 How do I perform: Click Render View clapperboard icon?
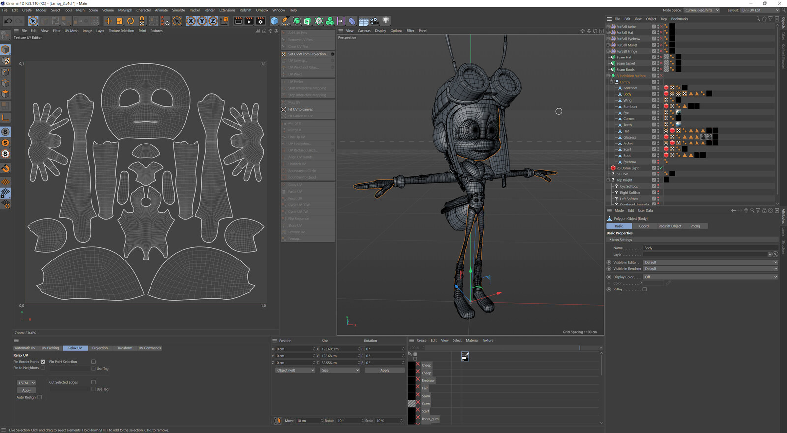pos(239,21)
